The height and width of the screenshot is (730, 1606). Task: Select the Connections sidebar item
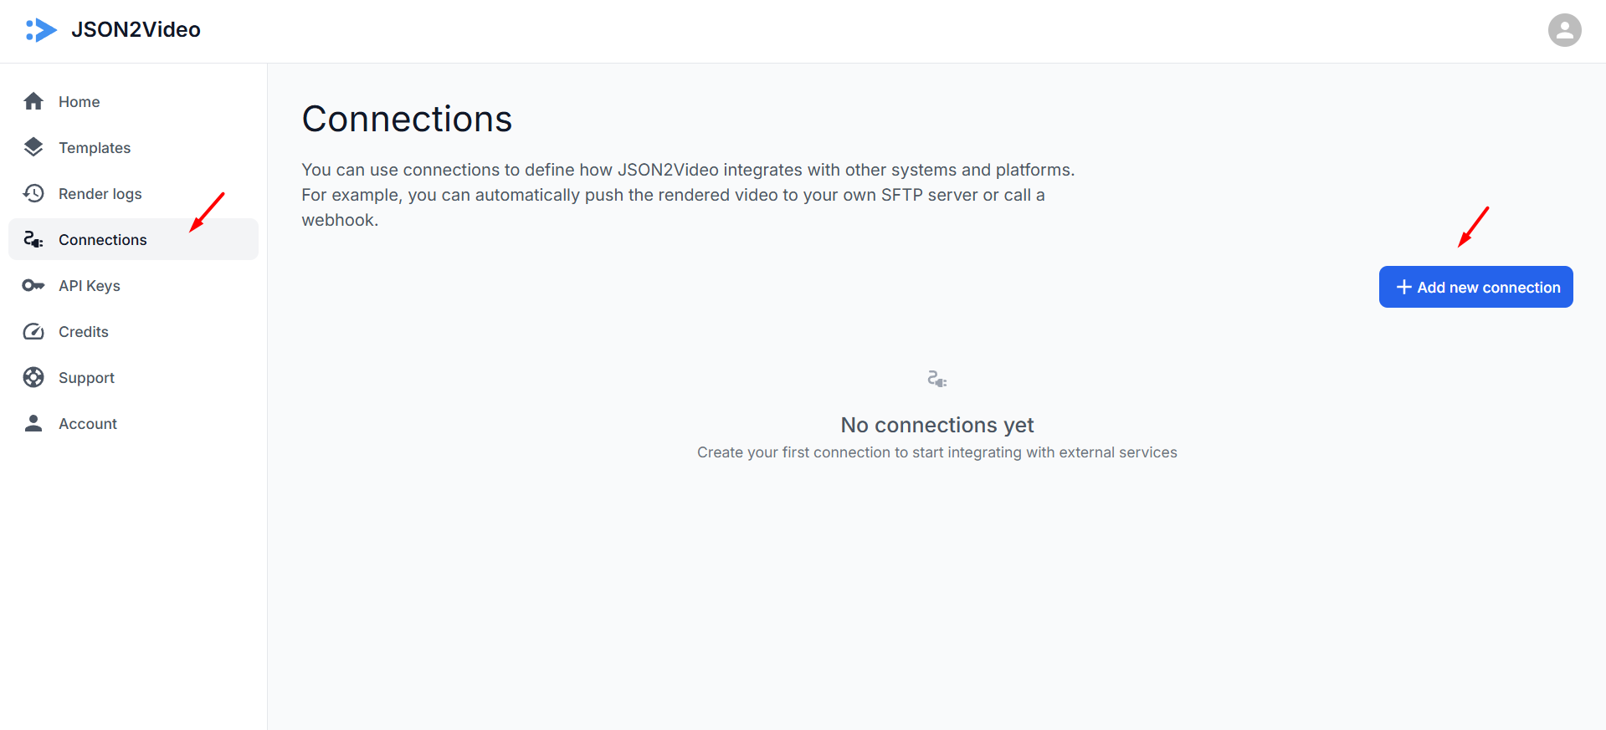click(x=133, y=239)
